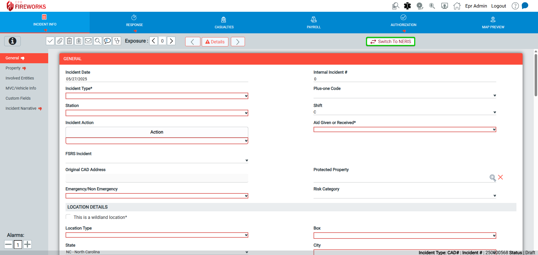
Task: Click the checkmark validate toolbar icon
Action: coord(50,41)
